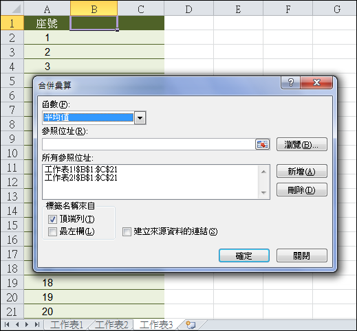Select row 4 header
This screenshot has height=331, width=357.
12,66
